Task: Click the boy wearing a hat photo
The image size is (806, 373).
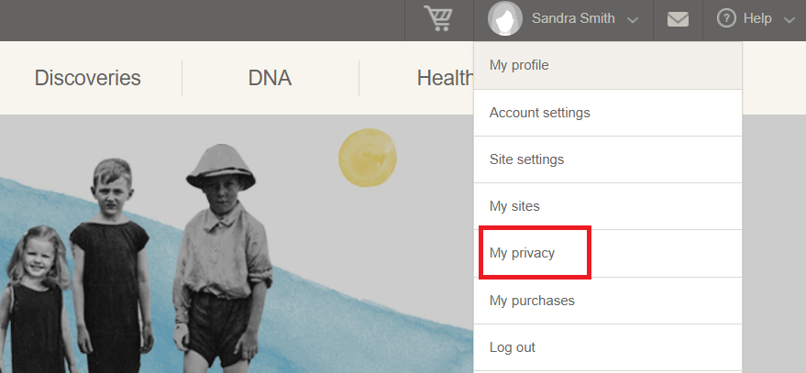Action: click(222, 257)
